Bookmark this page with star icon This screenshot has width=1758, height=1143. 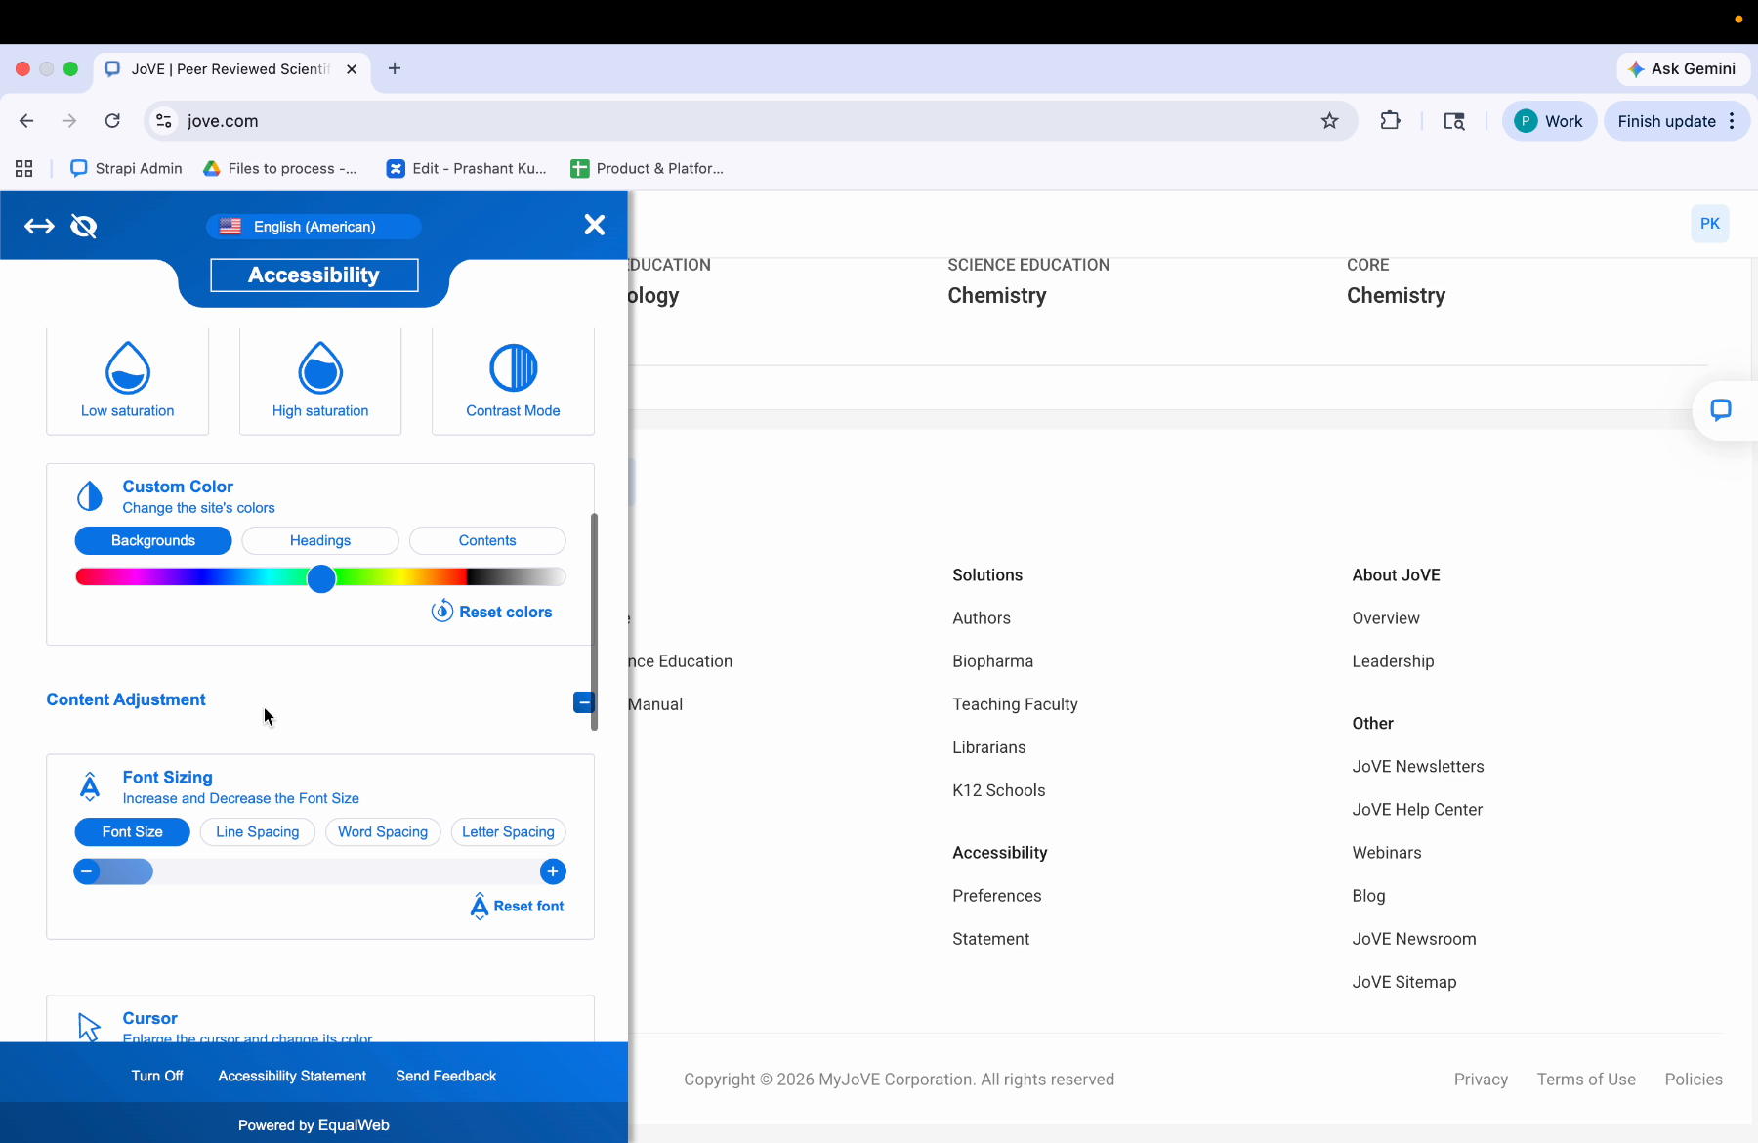point(1329,121)
